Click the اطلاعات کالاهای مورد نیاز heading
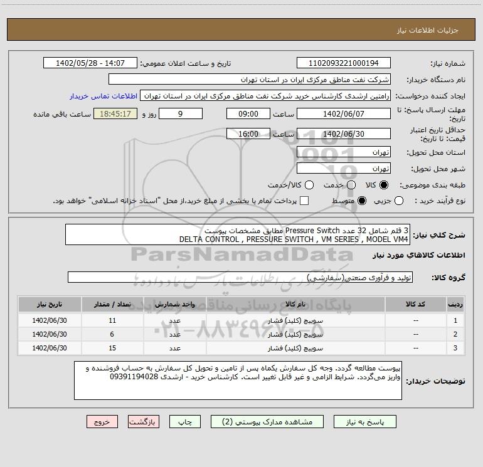483x467 pixels. (x=419, y=255)
